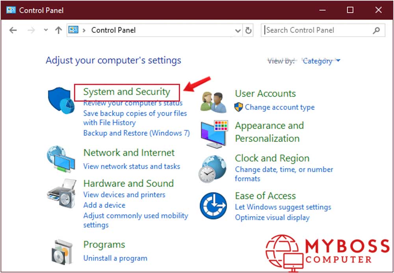
Task: Open the Network and Internet globe icon
Action: [61, 160]
